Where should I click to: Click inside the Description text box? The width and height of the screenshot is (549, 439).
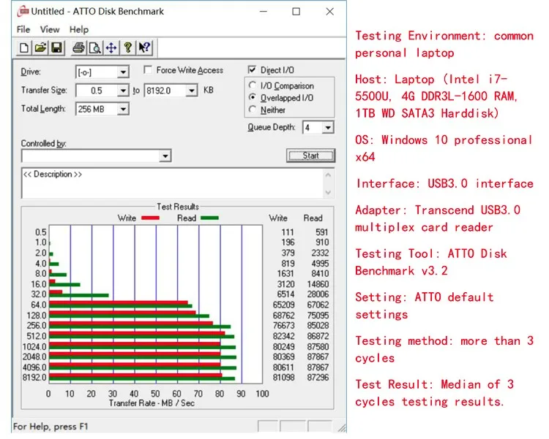click(172, 183)
